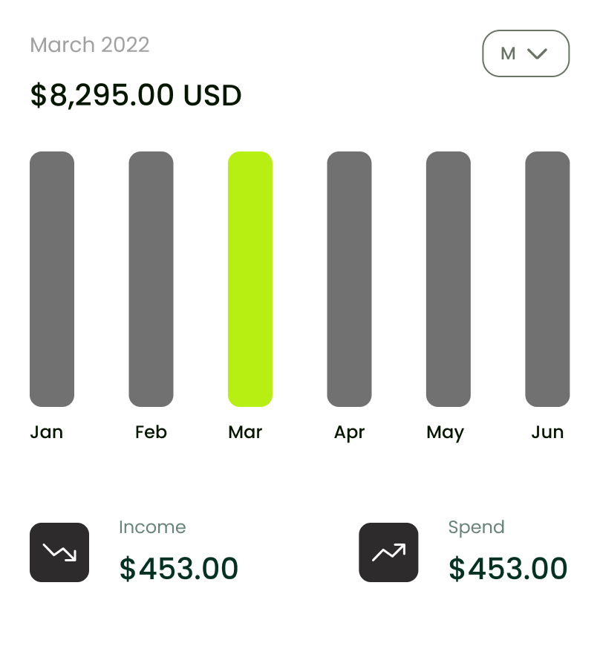Click the Feb month label
The height and width of the screenshot is (646, 600).
tap(151, 432)
